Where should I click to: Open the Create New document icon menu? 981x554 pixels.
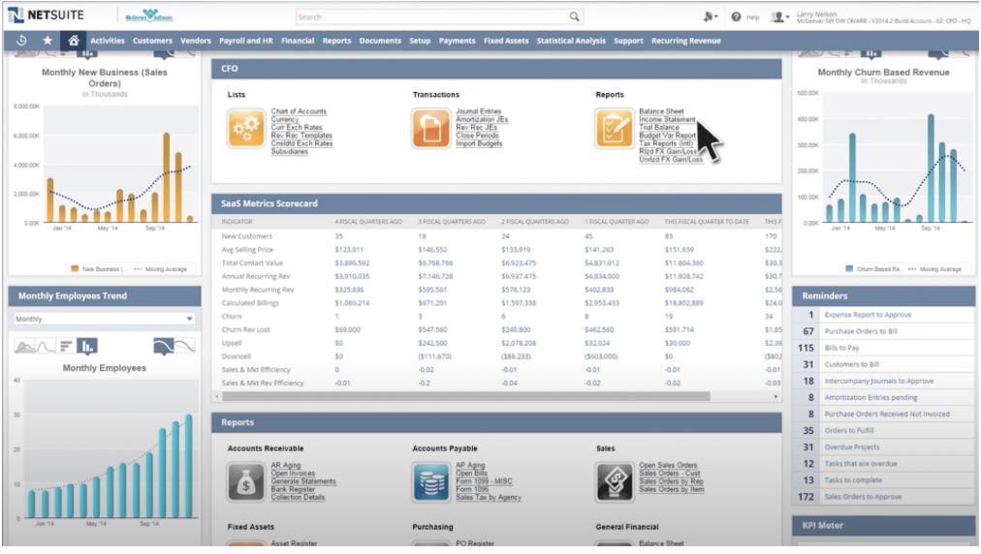(x=711, y=16)
